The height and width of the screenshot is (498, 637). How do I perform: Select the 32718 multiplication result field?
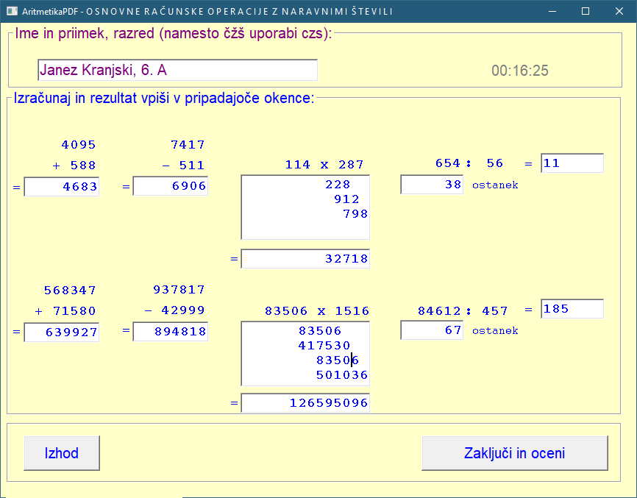click(x=305, y=258)
